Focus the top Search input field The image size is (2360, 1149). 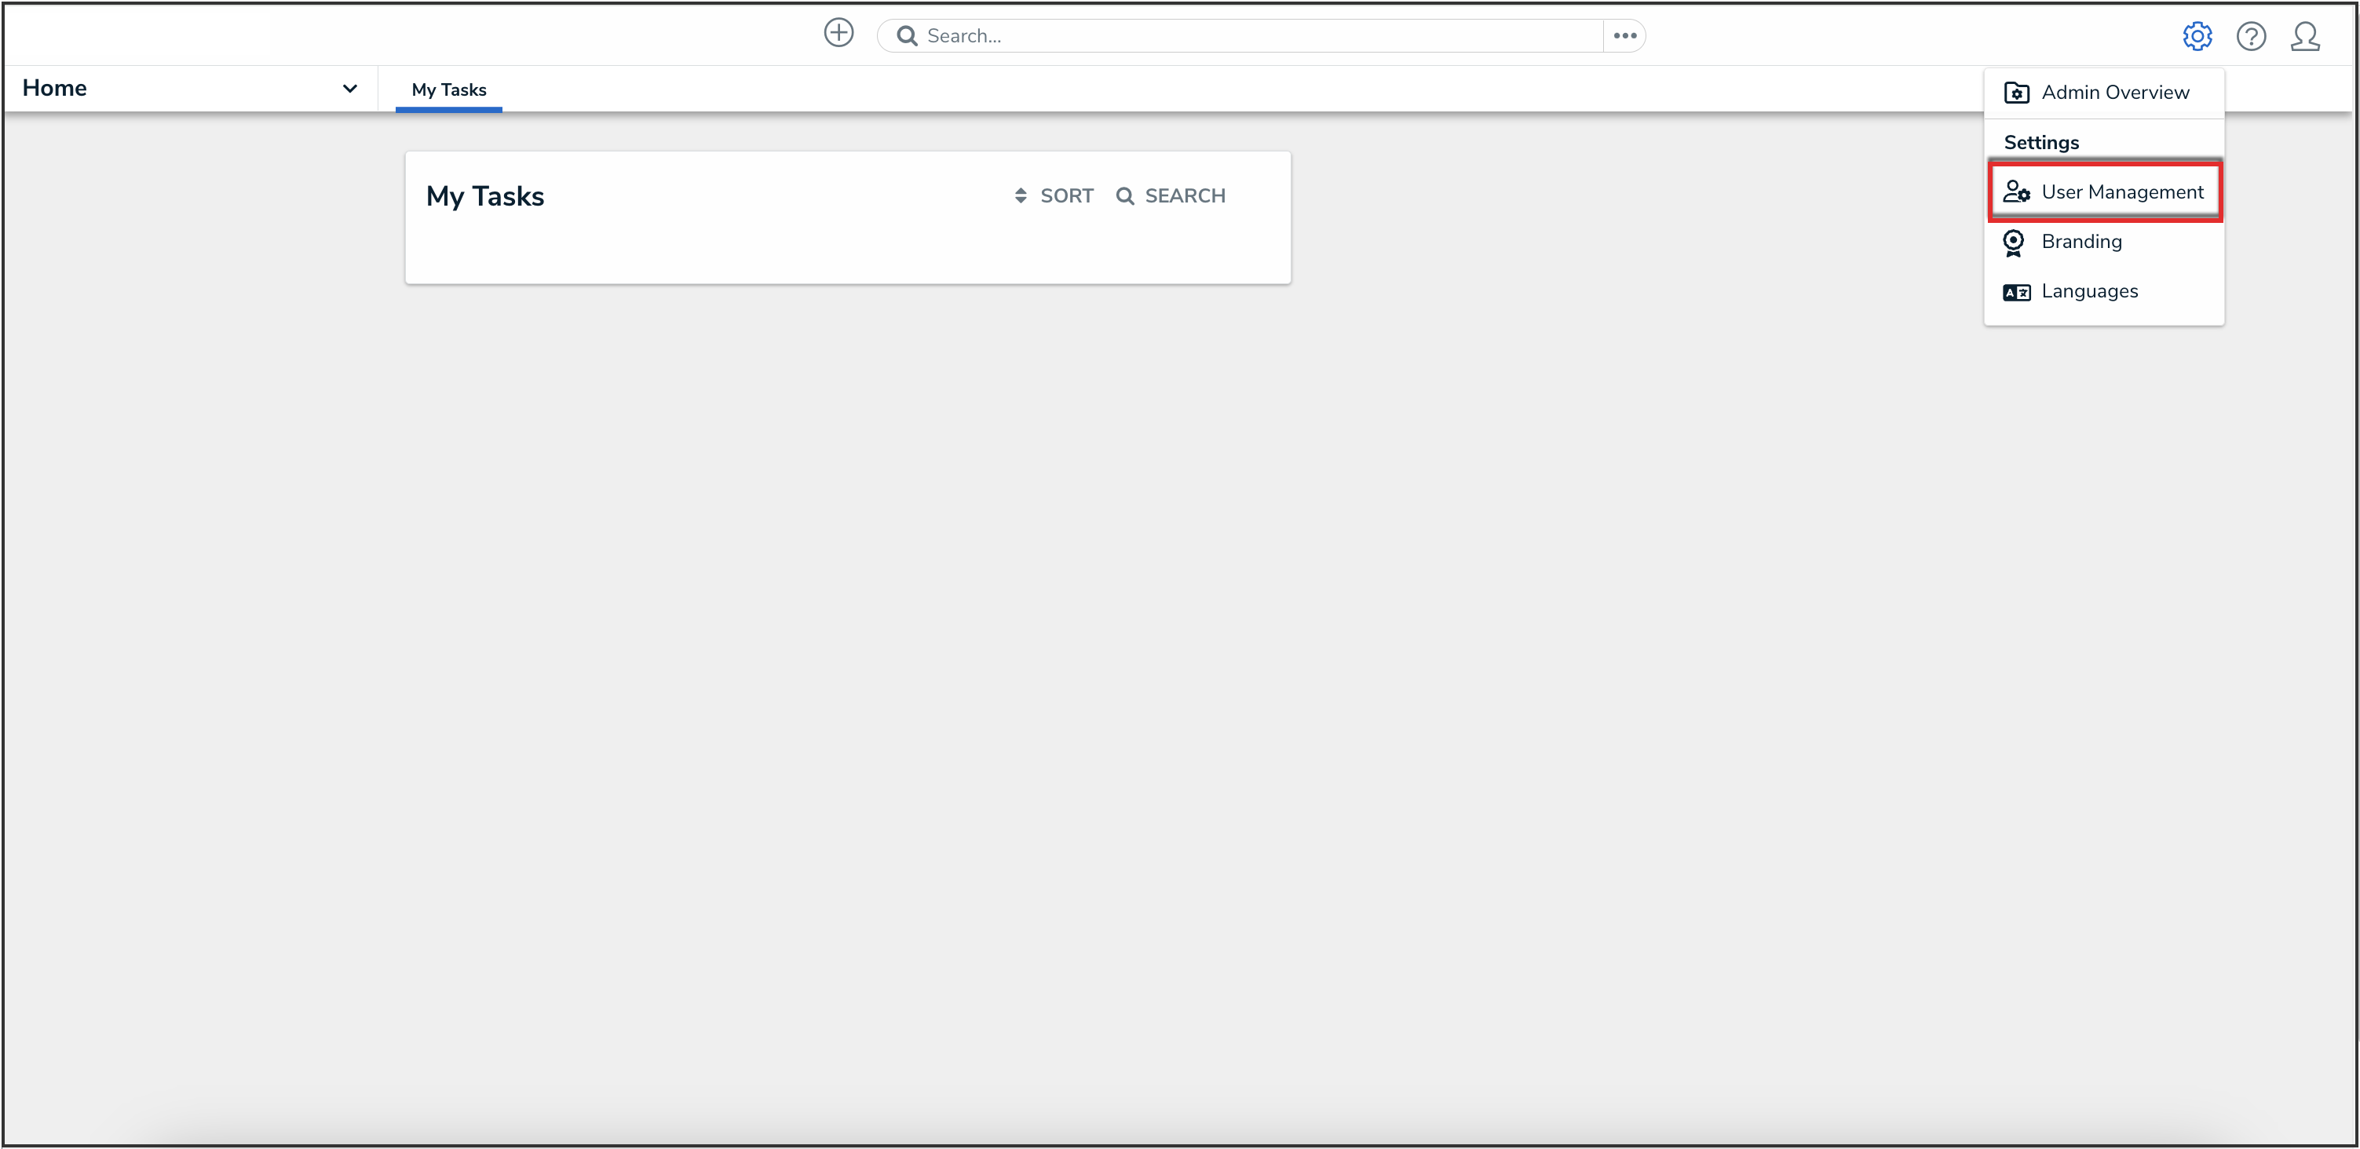pos(1255,35)
